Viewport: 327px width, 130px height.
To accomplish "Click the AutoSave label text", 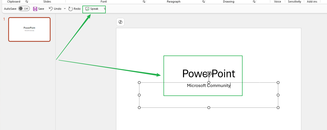I will (10, 9).
